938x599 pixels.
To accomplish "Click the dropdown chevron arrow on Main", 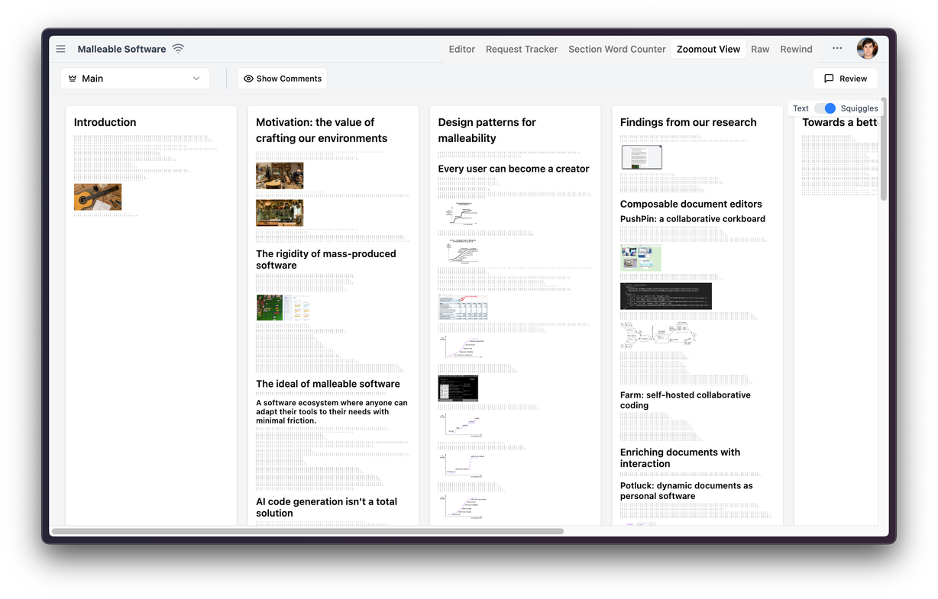I will (x=196, y=79).
